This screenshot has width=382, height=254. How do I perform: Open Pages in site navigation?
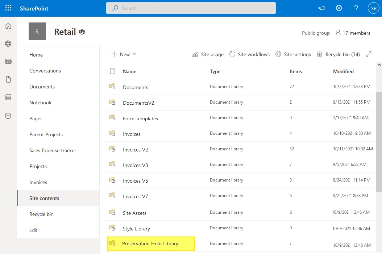pos(36,118)
